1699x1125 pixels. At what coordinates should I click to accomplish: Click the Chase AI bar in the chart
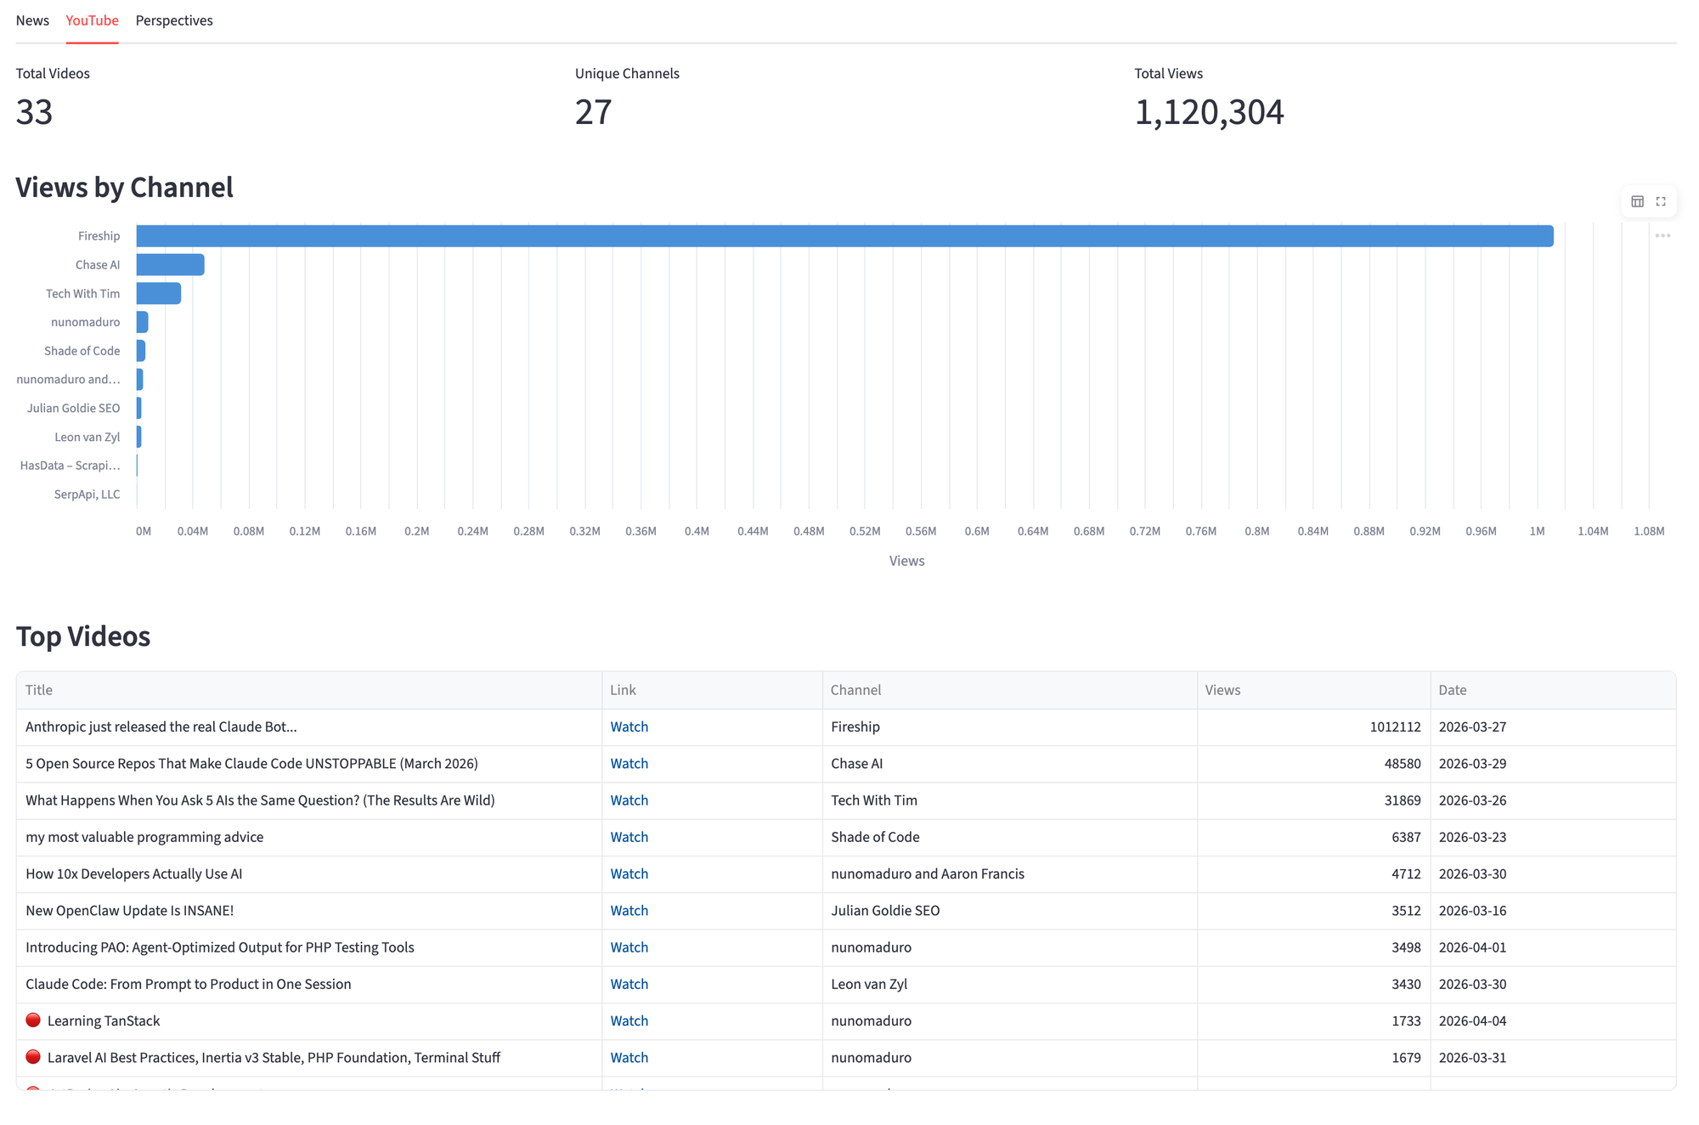coord(170,265)
